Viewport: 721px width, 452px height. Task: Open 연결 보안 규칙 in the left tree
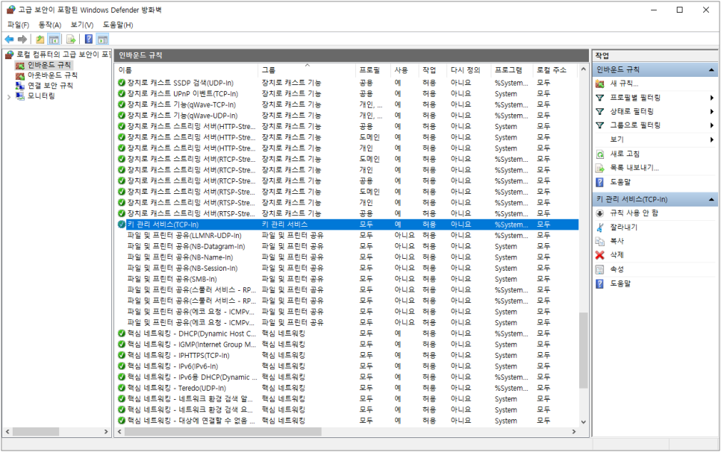point(50,86)
